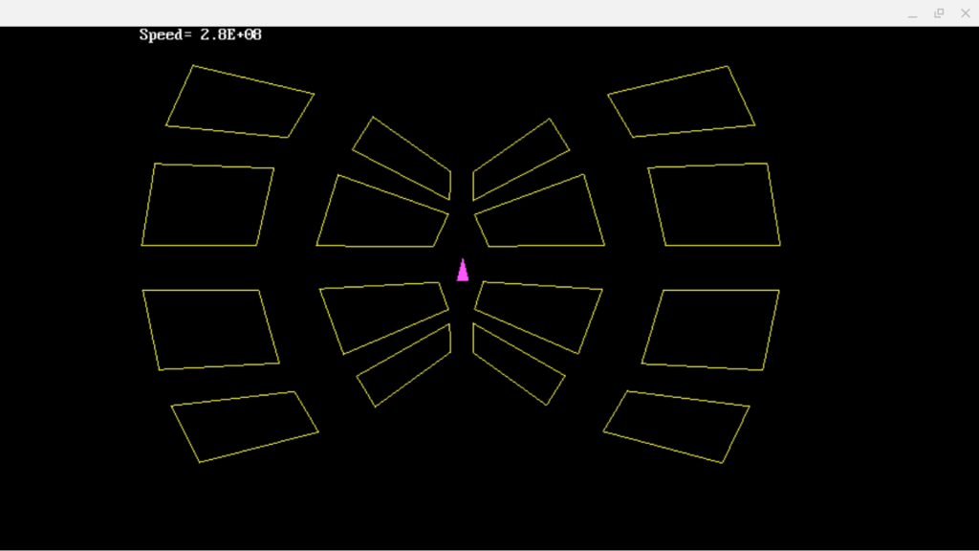Select second-from-top yellow panel in far-left column
The image size is (979, 551).
coord(208,206)
